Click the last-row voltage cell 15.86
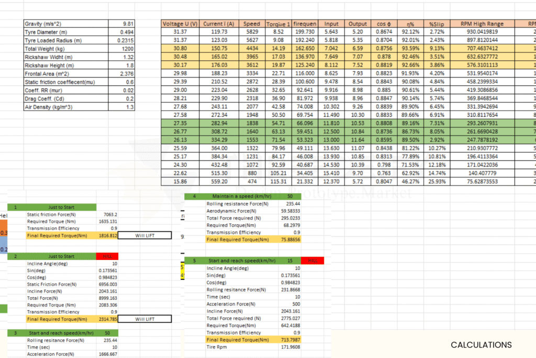This screenshot has height=358, width=536. 180,181
